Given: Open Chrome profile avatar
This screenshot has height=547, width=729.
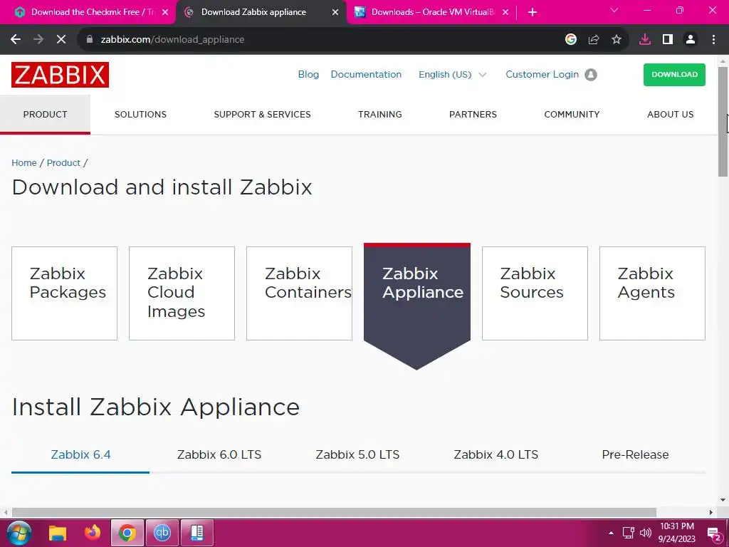Looking at the screenshot, I should 691,40.
